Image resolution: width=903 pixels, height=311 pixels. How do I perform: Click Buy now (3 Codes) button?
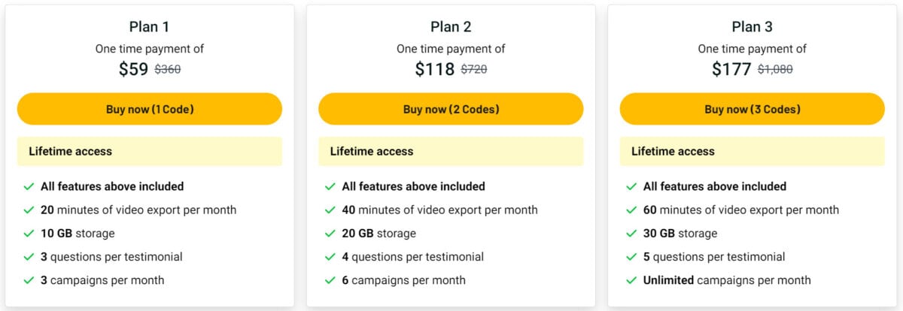tap(752, 109)
